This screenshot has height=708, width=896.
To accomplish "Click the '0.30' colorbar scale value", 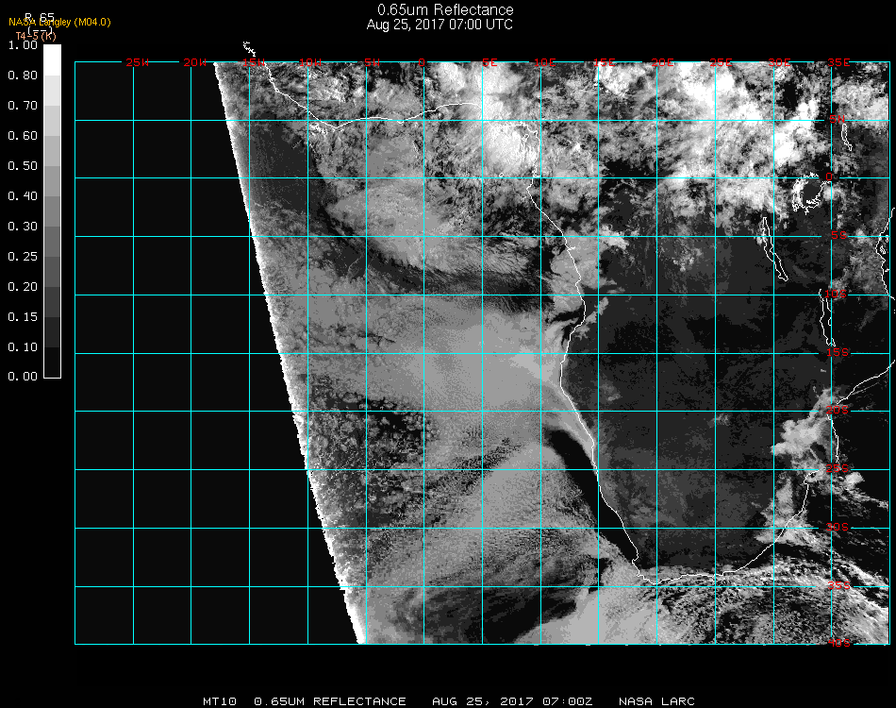I will coord(23,227).
